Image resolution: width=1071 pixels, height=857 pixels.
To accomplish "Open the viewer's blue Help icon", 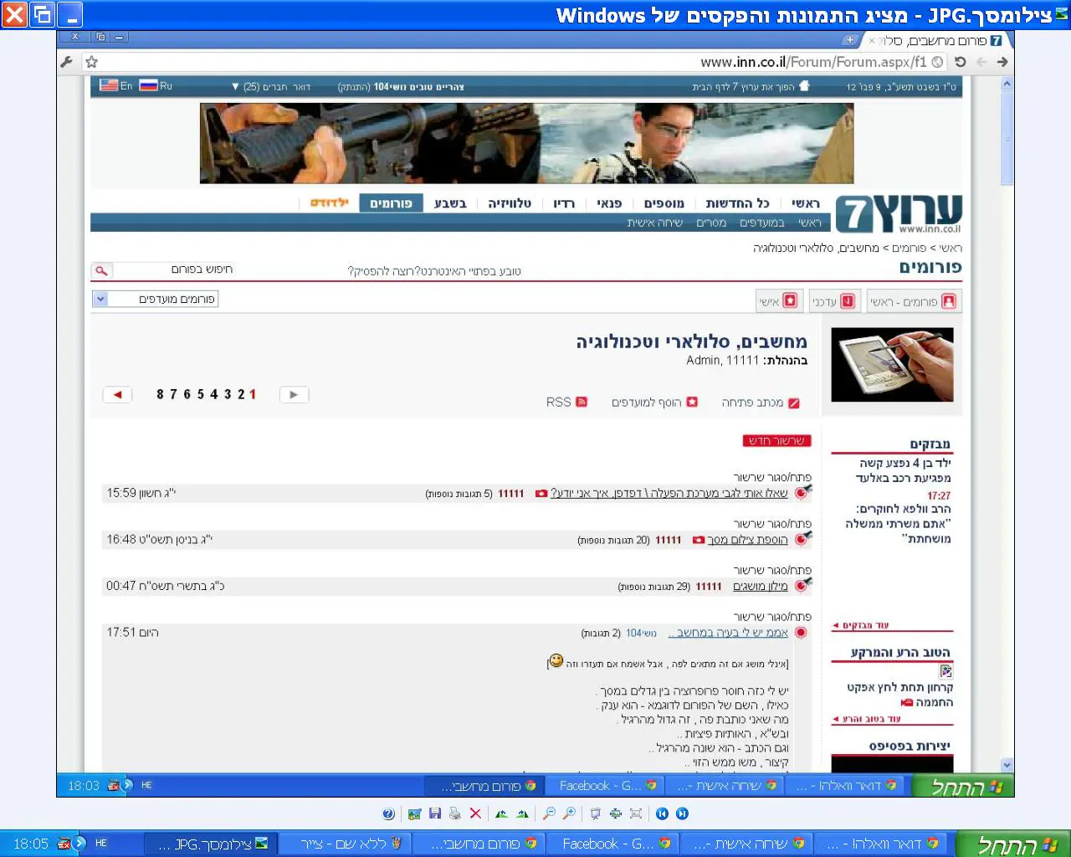I will coord(388,813).
